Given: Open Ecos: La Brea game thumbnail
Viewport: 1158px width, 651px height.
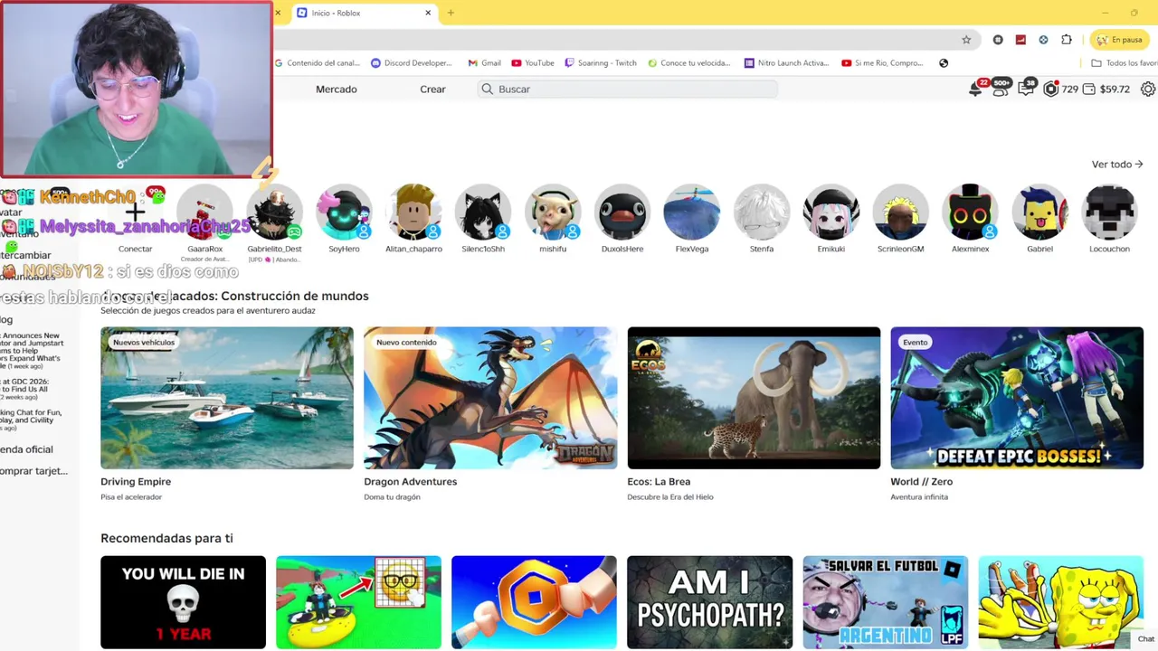Looking at the screenshot, I should pyautogui.click(x=754, y=398).
